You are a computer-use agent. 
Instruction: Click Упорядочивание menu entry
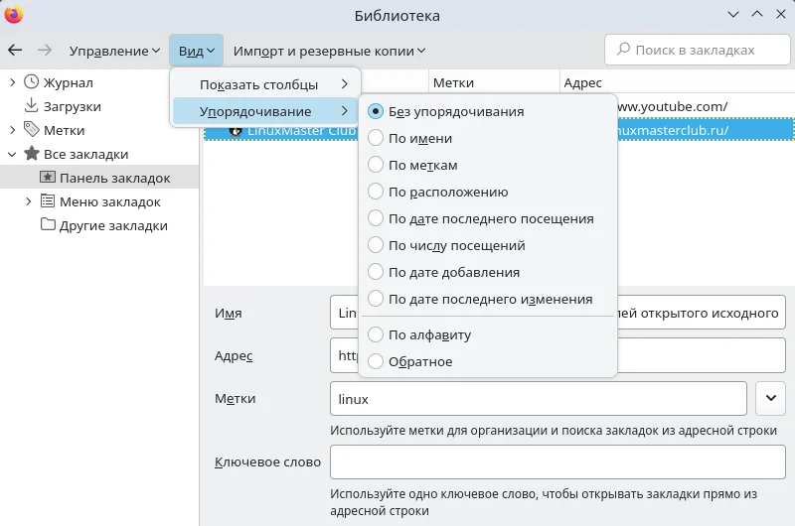[265, 111]
